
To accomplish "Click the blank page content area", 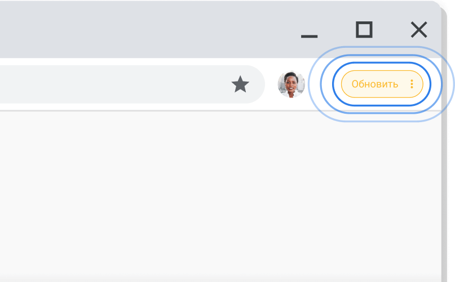I will point(220,197).
